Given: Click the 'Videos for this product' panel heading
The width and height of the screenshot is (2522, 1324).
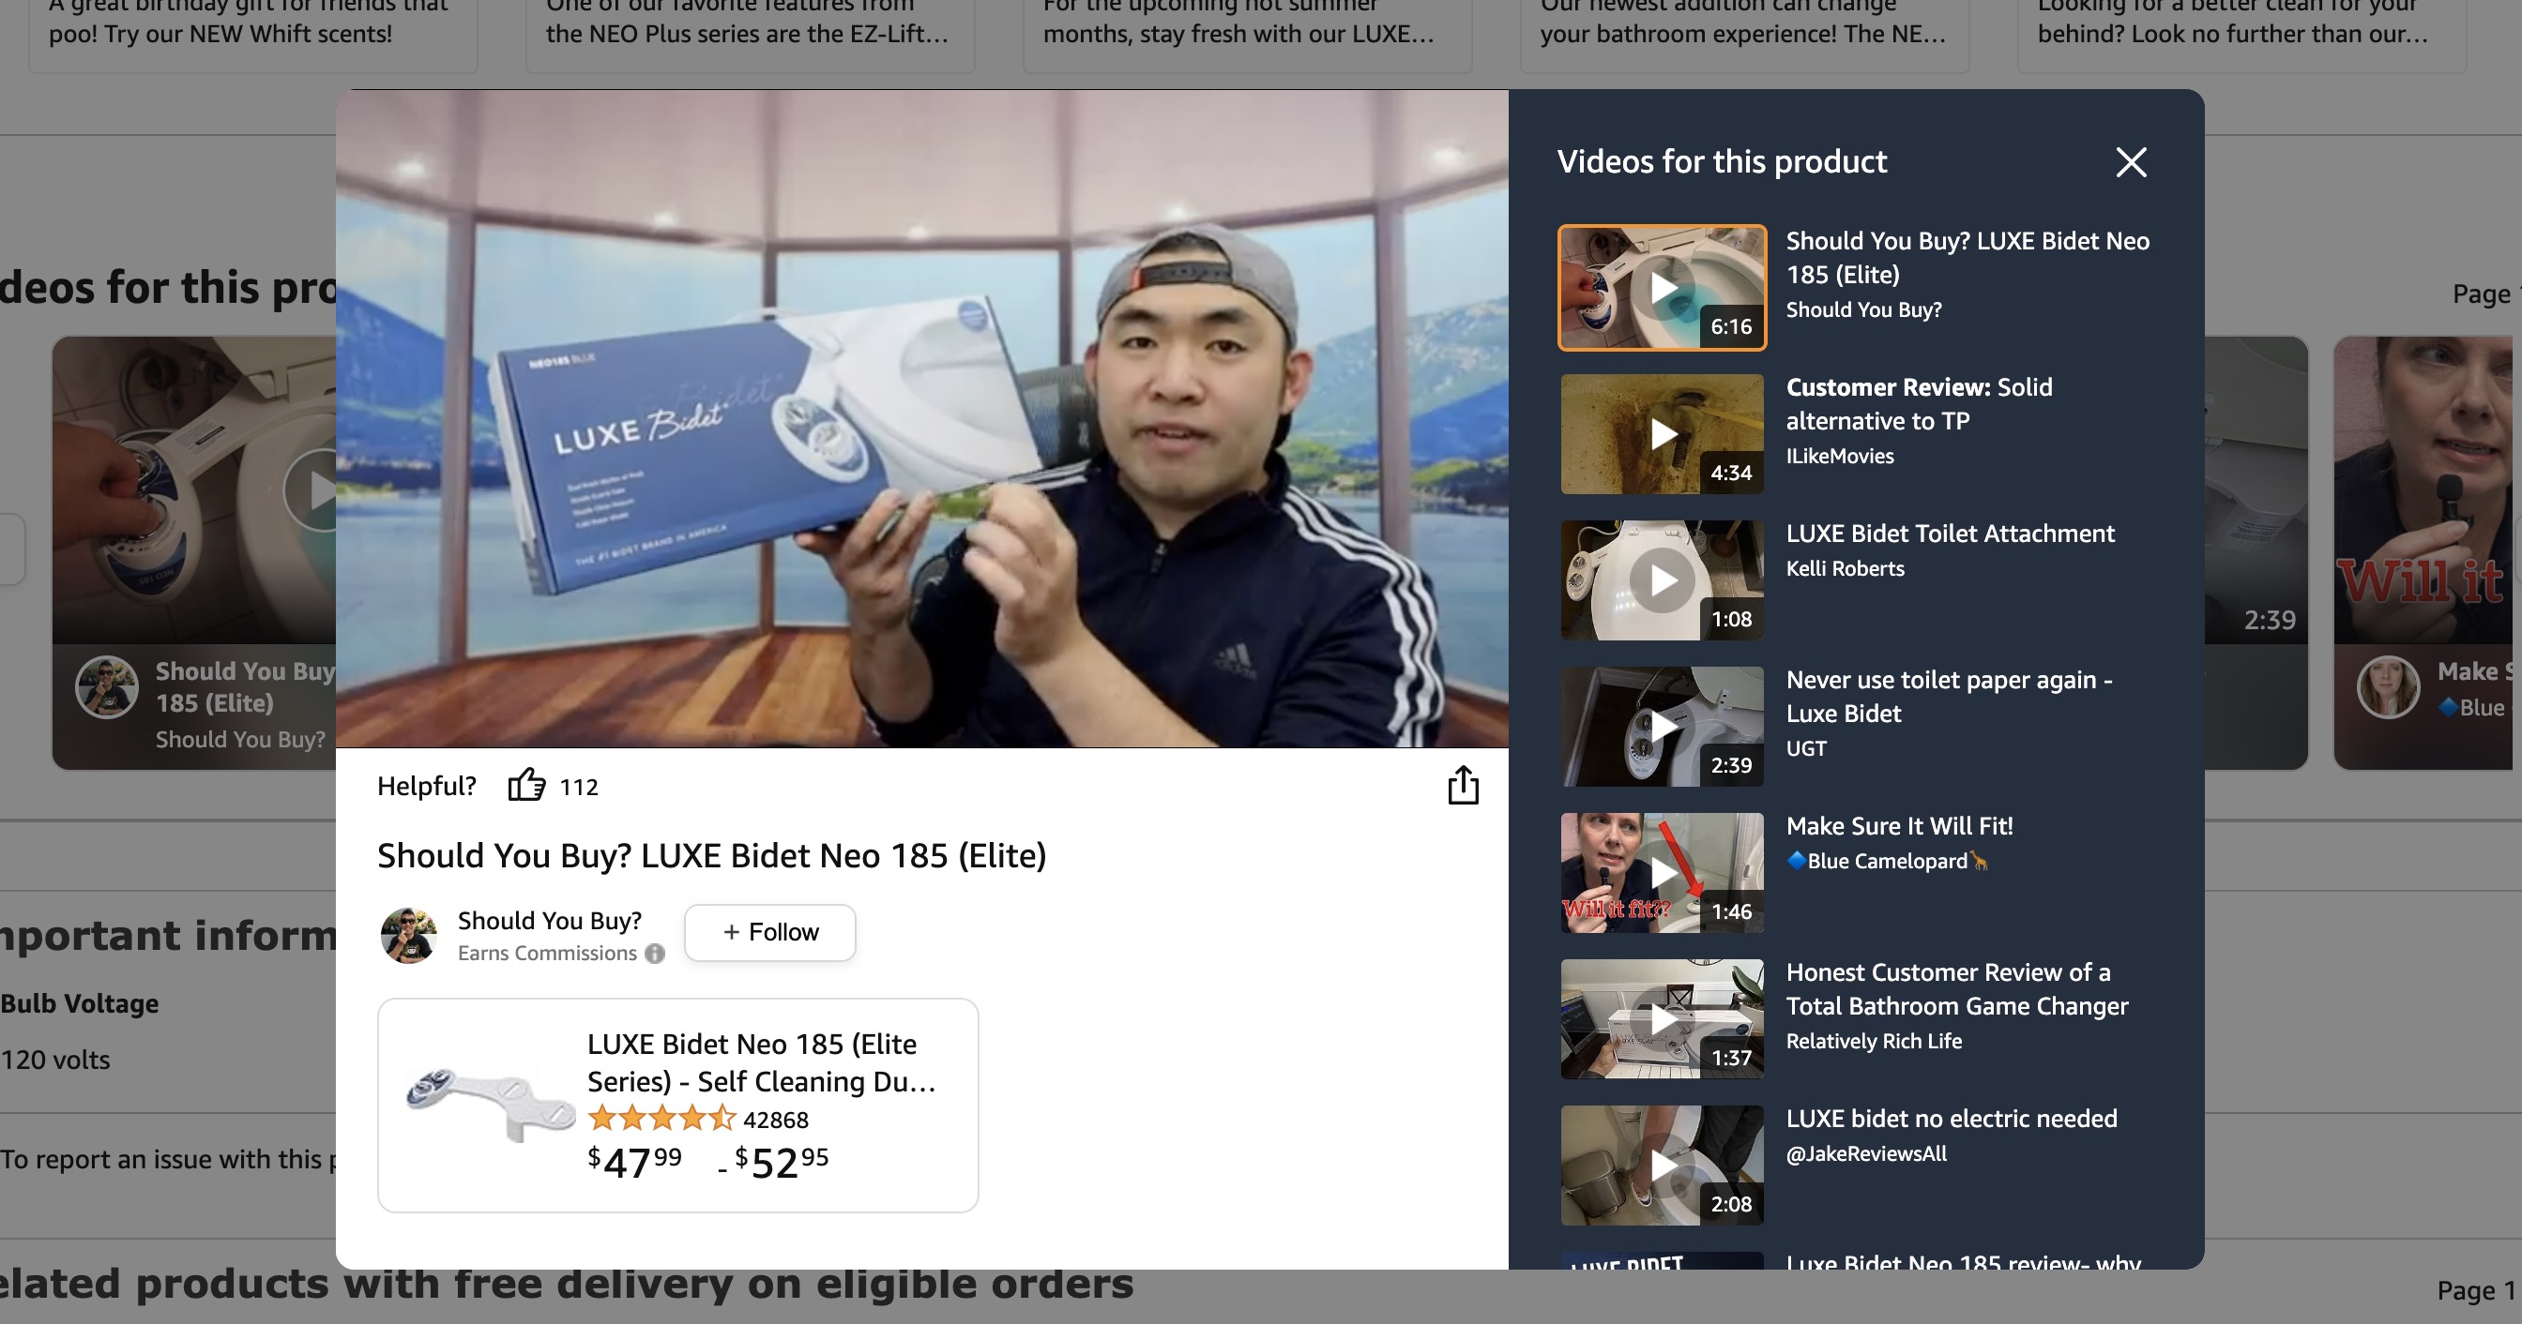Looking at the screenshot, I should 1721,161.
